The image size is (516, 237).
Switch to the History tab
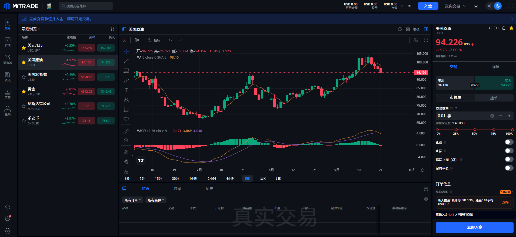coord(209,189)
